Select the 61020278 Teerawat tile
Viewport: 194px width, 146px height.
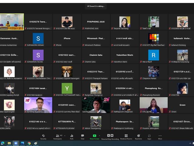click(x=38, y=22)
